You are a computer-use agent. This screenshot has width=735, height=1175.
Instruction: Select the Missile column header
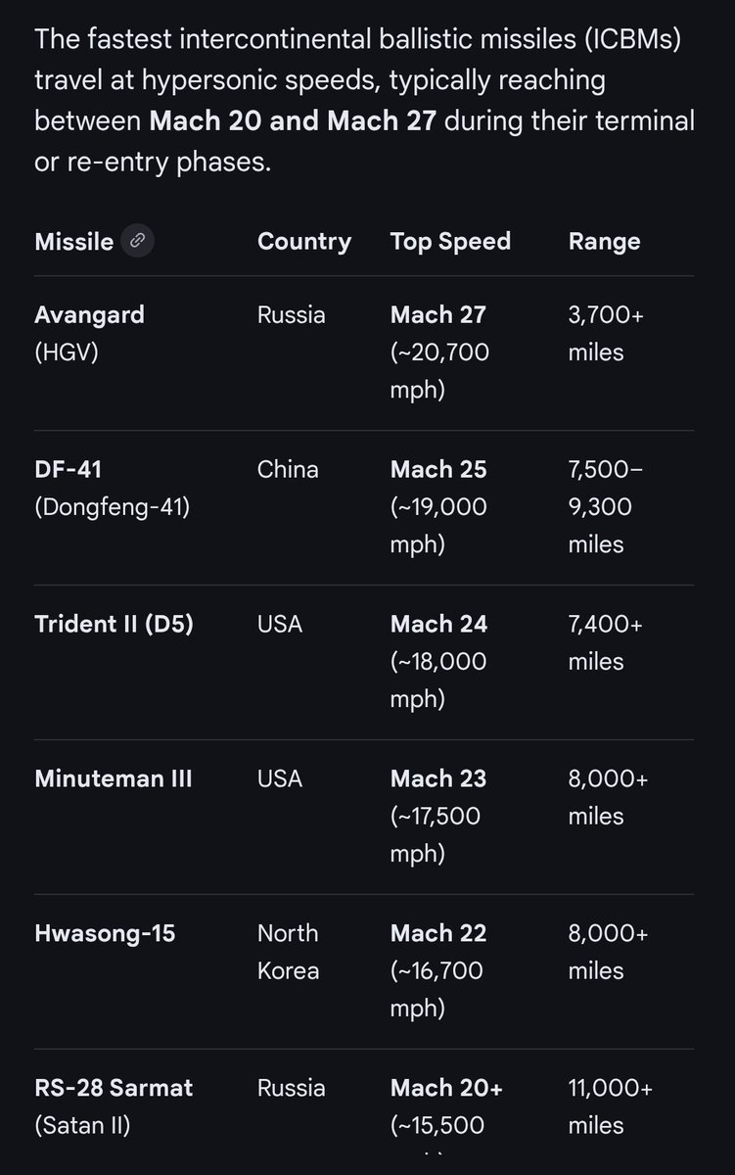tap(73, 242)
